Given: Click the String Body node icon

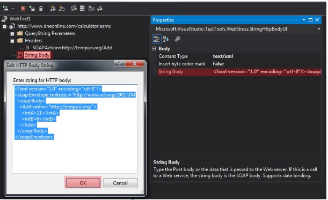Looking at the screenshot, I should 20,55.
